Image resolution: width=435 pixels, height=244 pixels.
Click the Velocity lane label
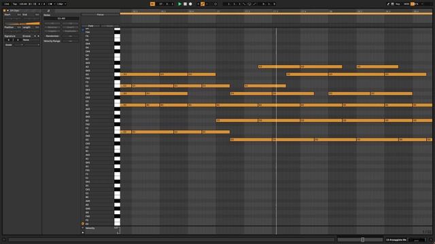click(90, 228)
